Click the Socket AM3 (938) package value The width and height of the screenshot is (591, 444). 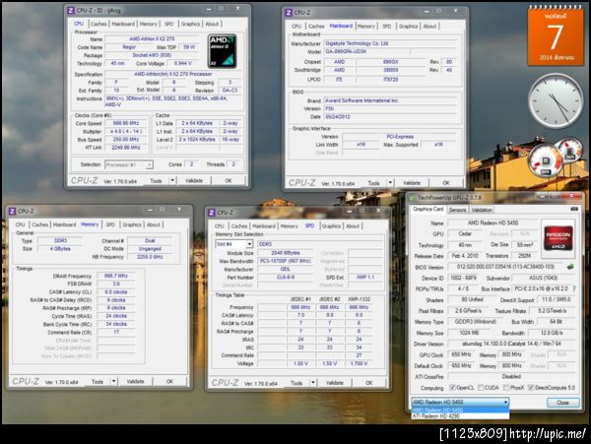[x=152, y=55]
